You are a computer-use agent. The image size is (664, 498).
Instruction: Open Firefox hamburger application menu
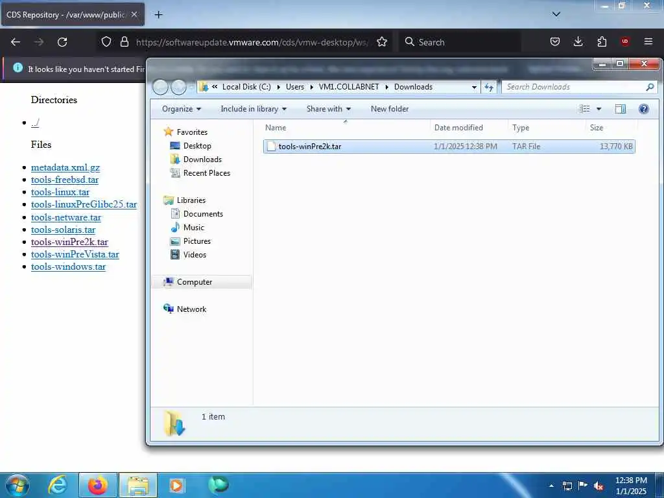(648, 41)
